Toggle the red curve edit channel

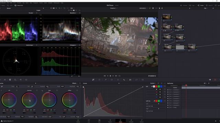156,86
